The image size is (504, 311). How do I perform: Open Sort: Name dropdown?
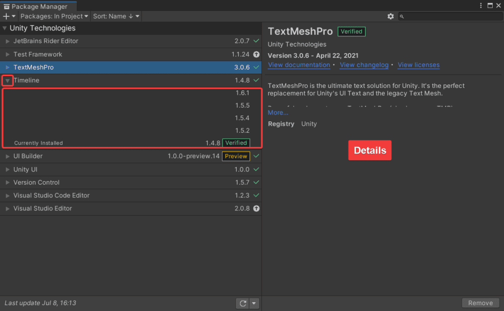(x=116, y=16)
